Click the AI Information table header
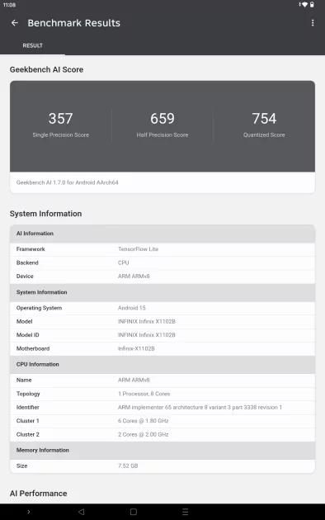The height and width of the screenshot is (520, 325). pyautogui.click(x=162, y=234)
